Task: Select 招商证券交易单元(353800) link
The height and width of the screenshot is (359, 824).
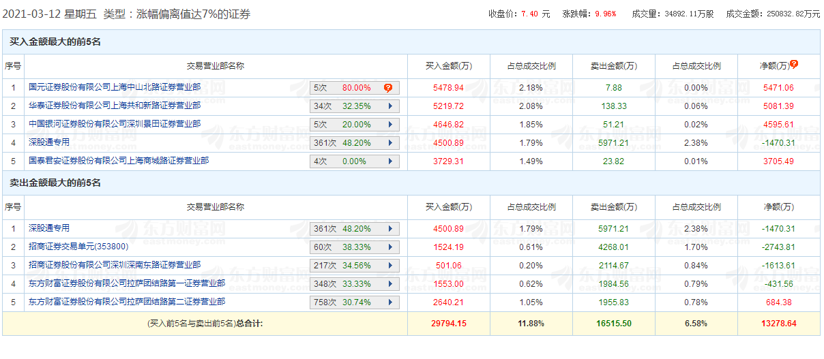Action: pos(78,247)
